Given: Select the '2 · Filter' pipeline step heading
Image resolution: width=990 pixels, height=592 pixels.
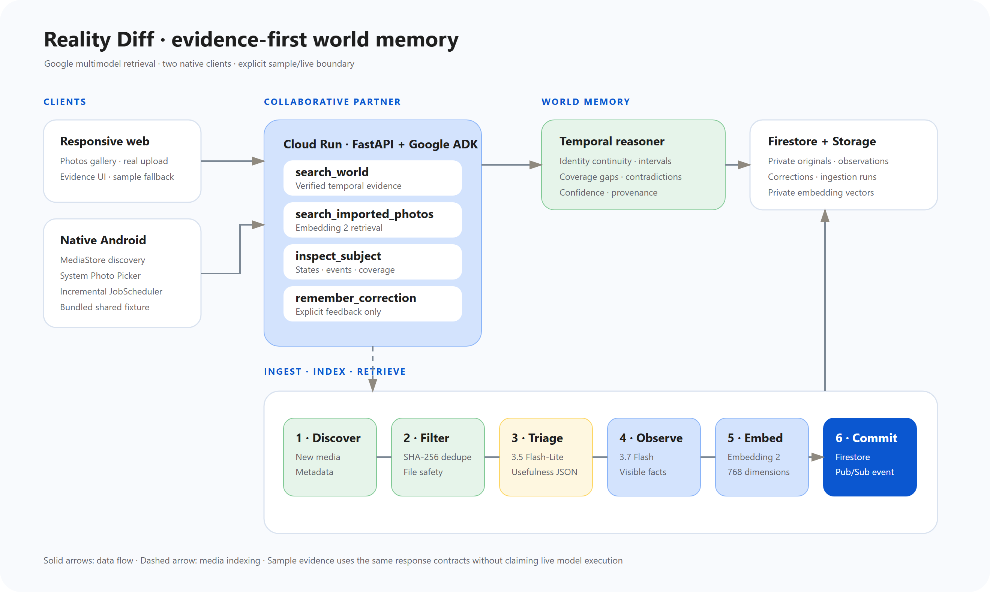Looking at the screenshot, I should click(x=426, y=438).
